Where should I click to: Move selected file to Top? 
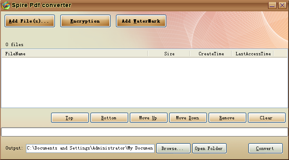(x=70, y=118)
